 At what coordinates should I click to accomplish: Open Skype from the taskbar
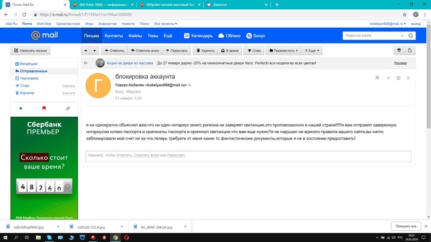point(49,238)
